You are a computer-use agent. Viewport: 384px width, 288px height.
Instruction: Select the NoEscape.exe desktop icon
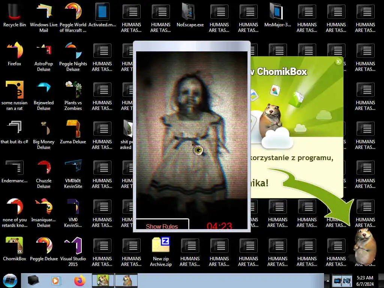point(190,15)
